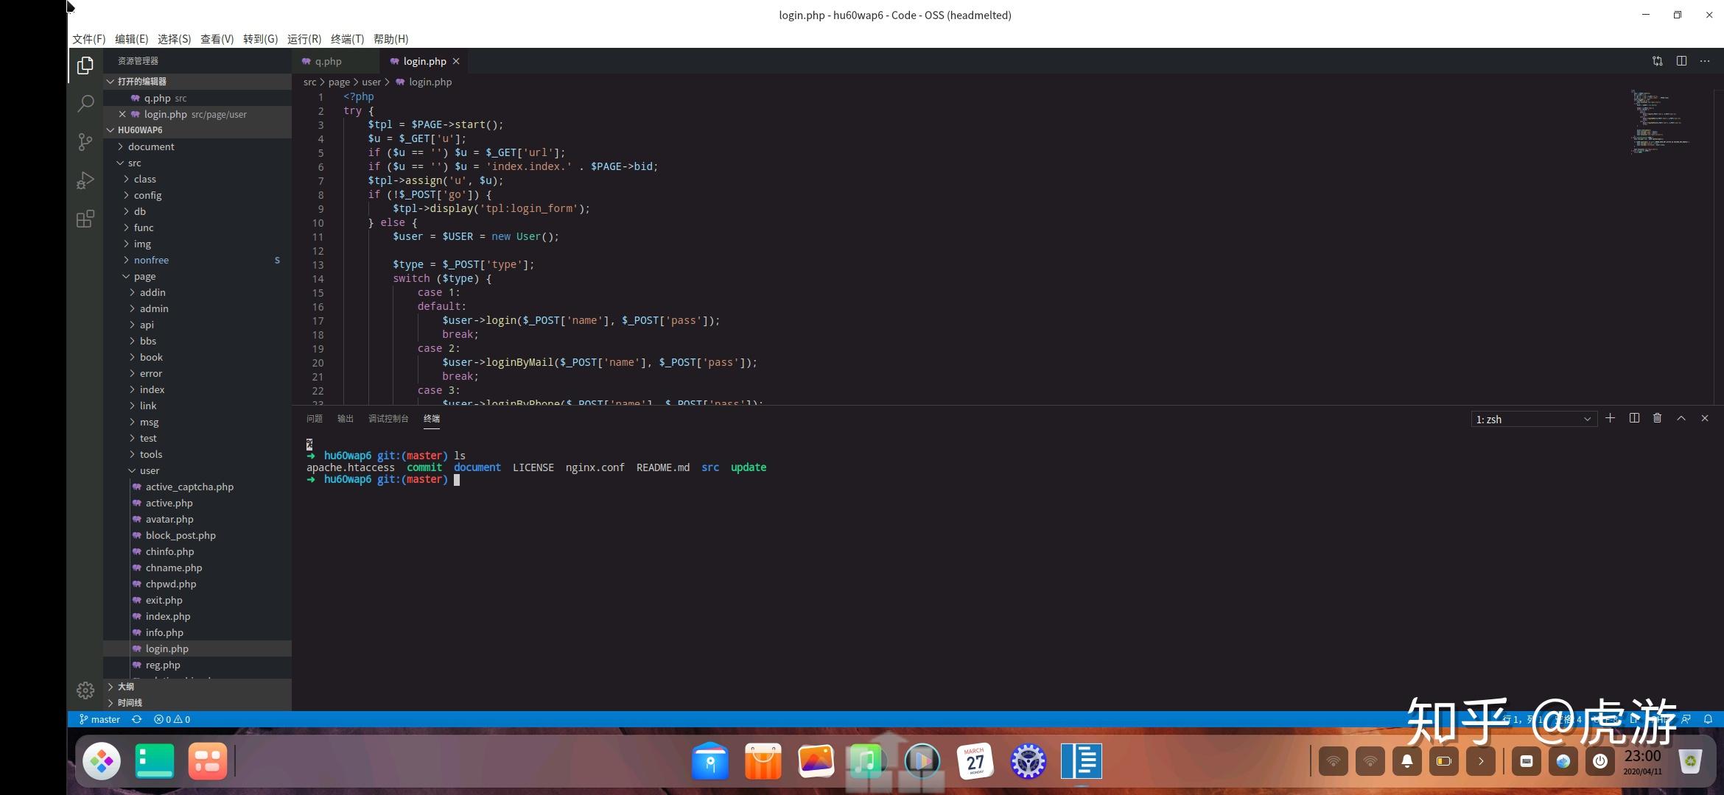1724x795 pixels.
Task: Maximize the terminal panel with the up chevron
Action: click(x=1681, y=418)
